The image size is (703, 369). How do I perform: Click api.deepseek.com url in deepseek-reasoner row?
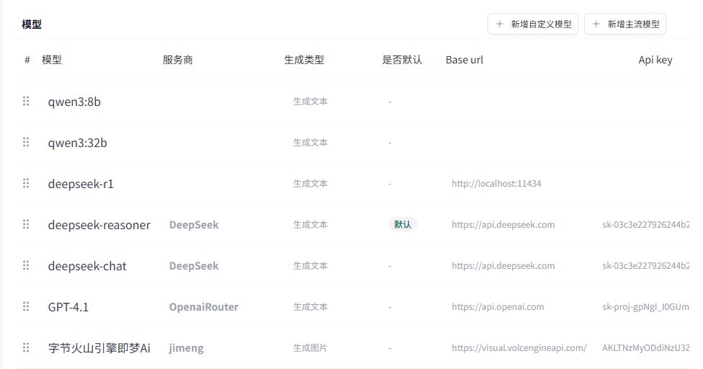pos(503,225)
